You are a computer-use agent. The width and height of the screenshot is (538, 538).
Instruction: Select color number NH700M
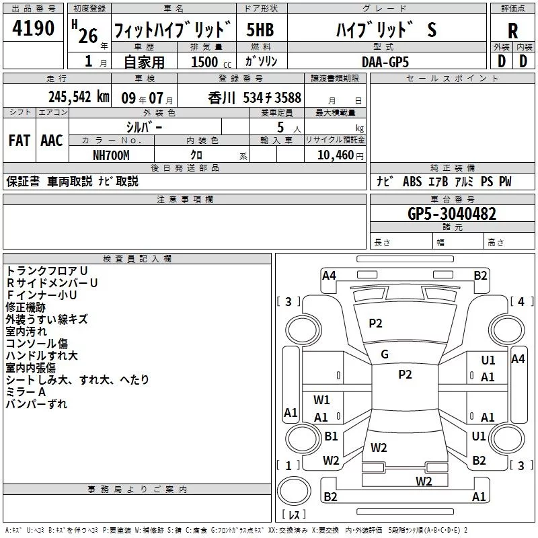coord(111,155)
